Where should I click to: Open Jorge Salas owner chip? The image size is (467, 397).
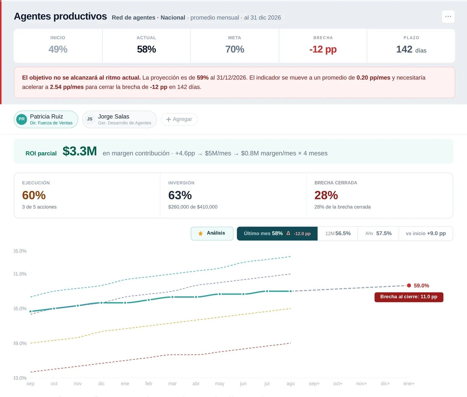point(119,119)
